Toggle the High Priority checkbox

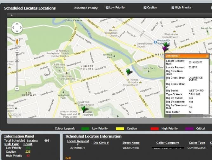173,8
